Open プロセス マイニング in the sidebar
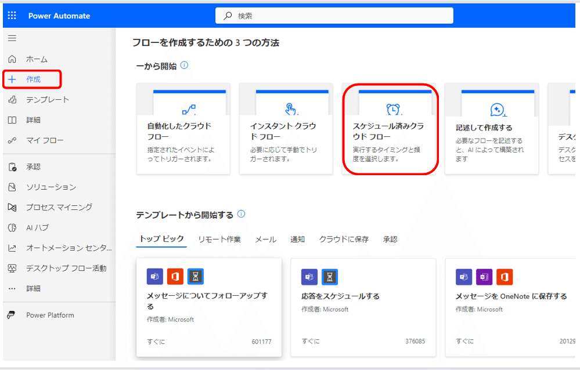580x370 pixels. point(59,207)
